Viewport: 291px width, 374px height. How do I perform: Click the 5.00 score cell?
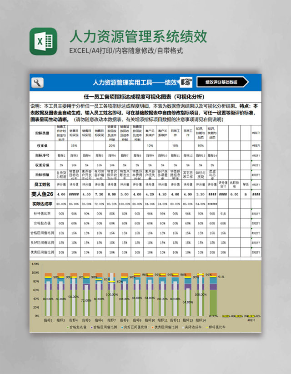click(125, 194)
